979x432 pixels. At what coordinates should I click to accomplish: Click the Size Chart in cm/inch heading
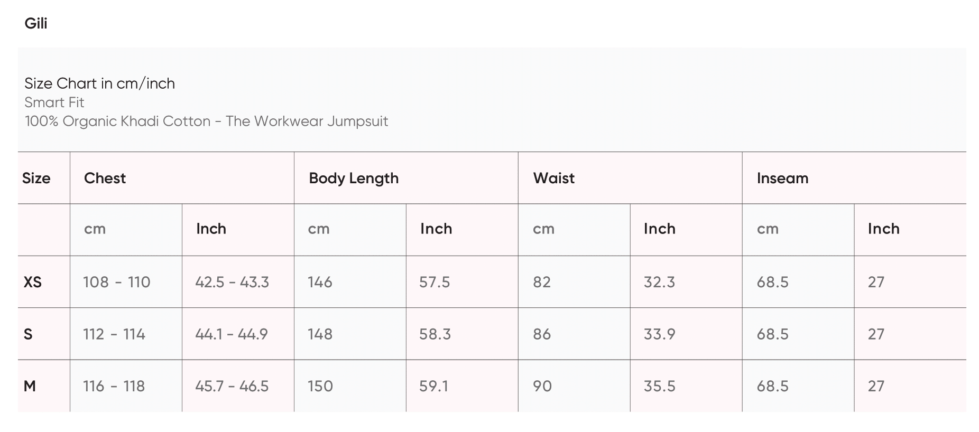click(x=99, y=83)
